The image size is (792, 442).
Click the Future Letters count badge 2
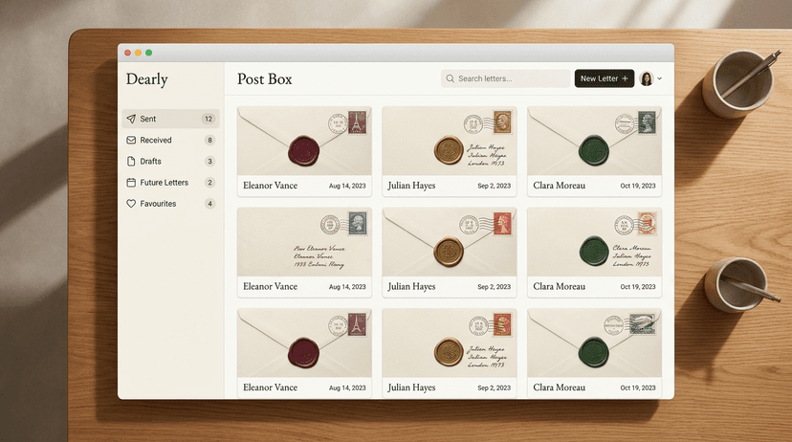tap(209, 183)
